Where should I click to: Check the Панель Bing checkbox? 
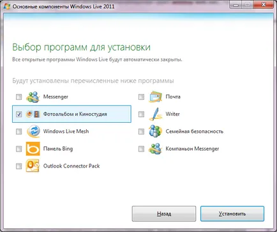[x=19, y=149]
